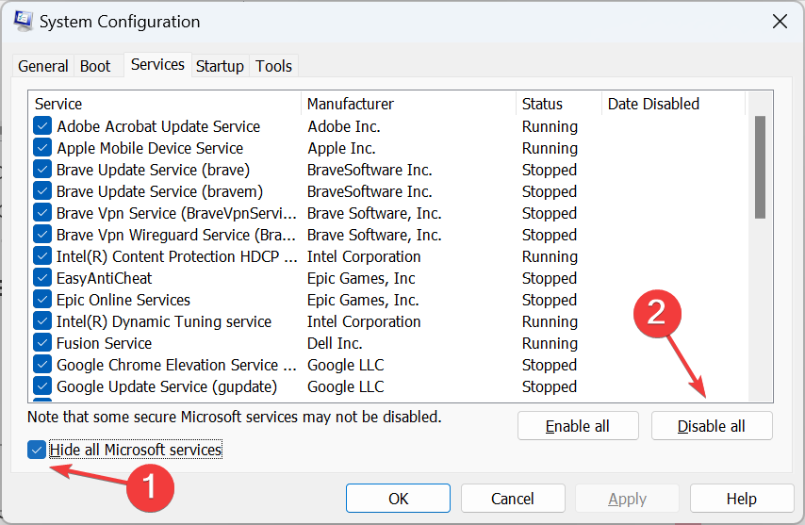Image resolution: width=805 pixels, height=525 pixels.
Task: Open Help for System Configuration
Action: click(x=741, y=499)
